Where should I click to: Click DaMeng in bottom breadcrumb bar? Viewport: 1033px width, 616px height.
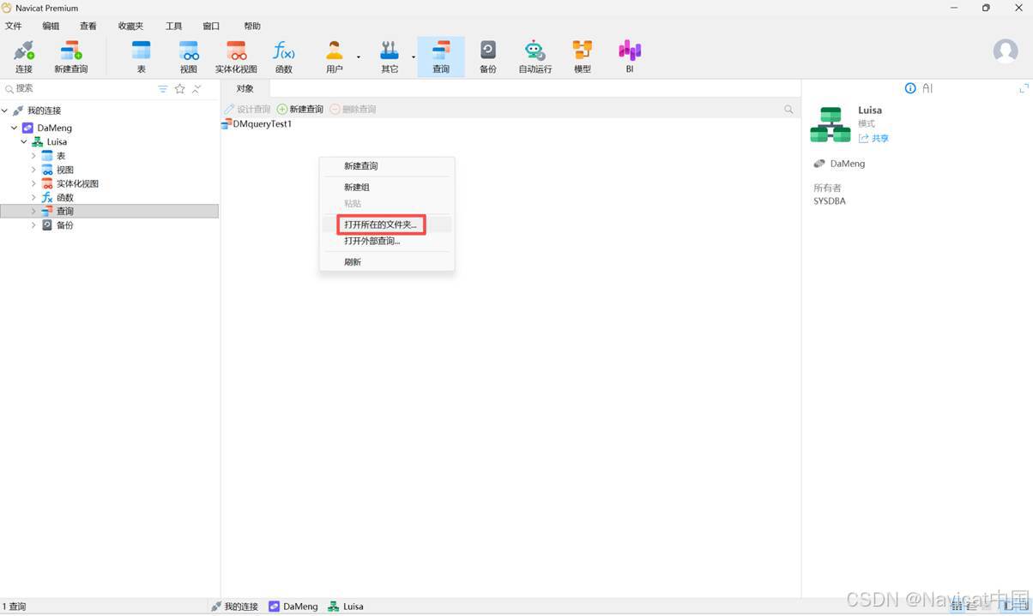pos(293,606)
